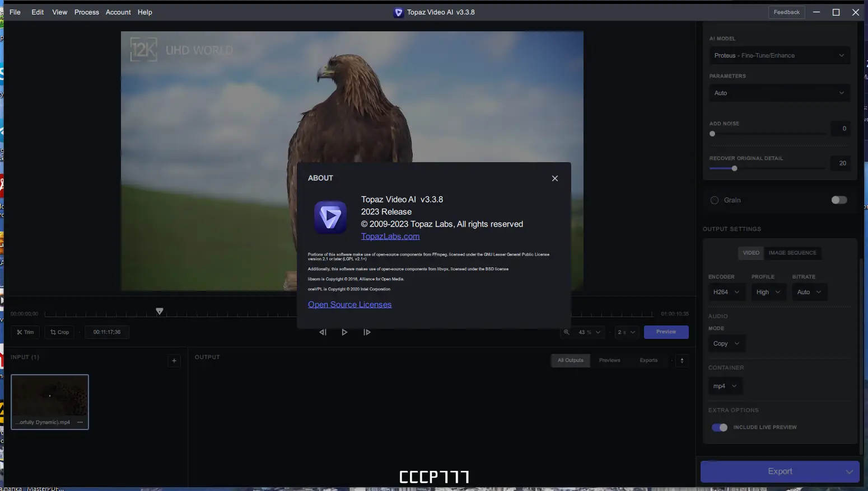Click the sort arrows next to Exports

(682, 360)
